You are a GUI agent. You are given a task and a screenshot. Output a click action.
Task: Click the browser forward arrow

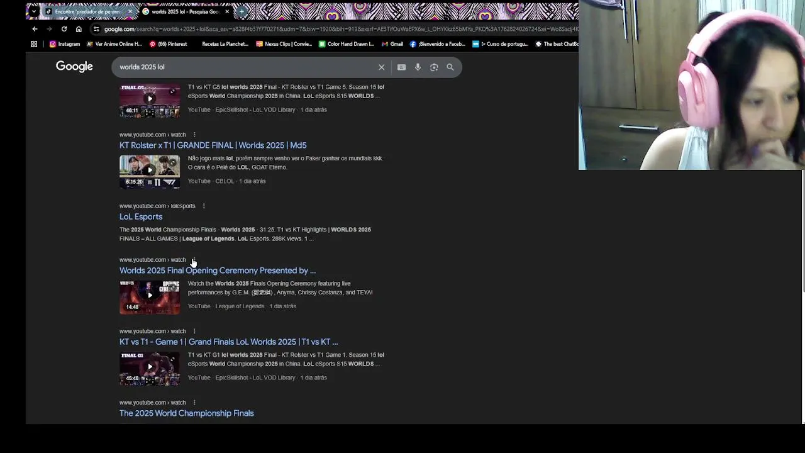(x=49, y=29)
